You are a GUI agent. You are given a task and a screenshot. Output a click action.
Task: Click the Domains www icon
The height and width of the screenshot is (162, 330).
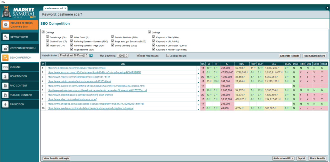pyautogui.click(x=6, y=67)
